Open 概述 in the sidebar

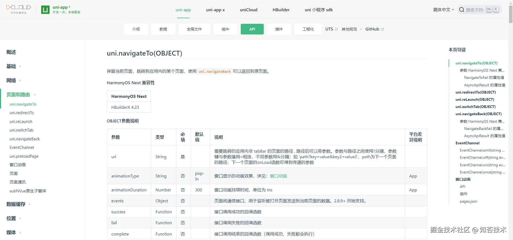click(x=11, y=52)
